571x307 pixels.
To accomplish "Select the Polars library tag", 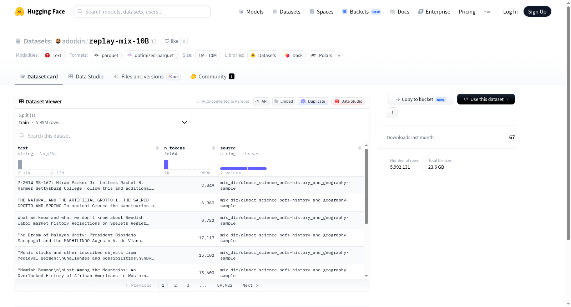I will (x=322, y=55).
